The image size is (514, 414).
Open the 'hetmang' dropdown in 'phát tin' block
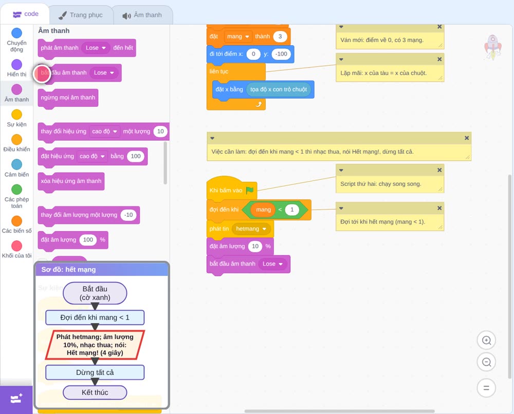pyautogui.click(x=251, y=229)
